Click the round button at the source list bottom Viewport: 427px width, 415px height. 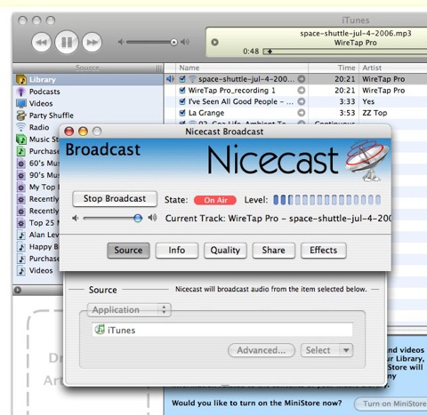click(18, 290)
